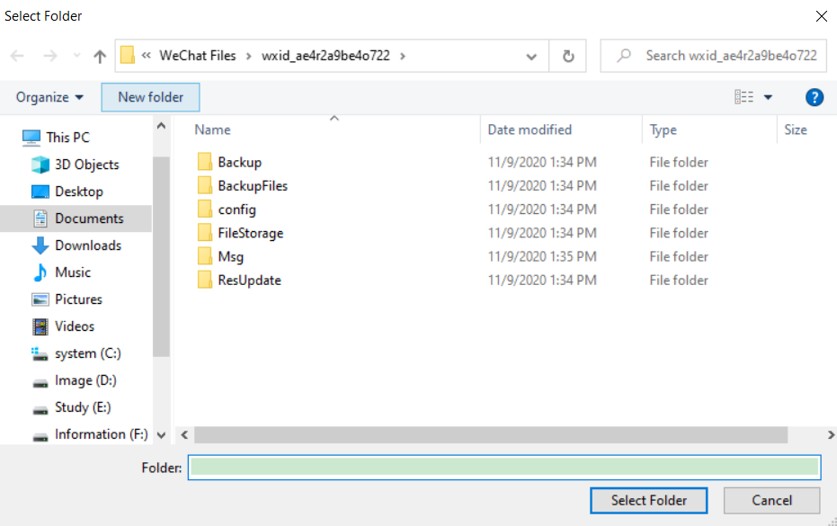Click the Cancel button
Viewport: 837px width, 526px height.
click(771, 500)
